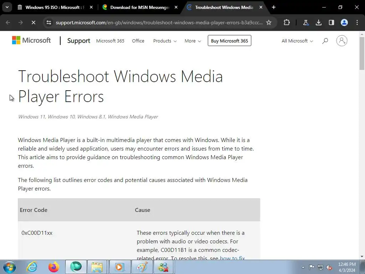Close the Windows 95 ISO tab

click(91, 7)
